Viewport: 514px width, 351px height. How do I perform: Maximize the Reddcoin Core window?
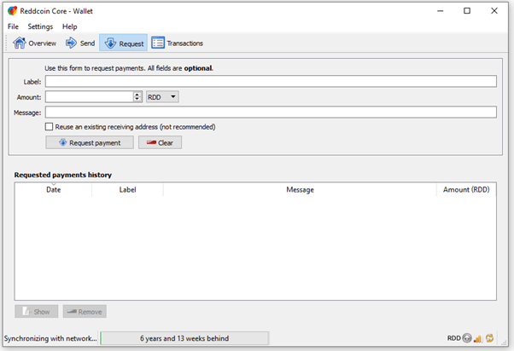coord(467,11)
